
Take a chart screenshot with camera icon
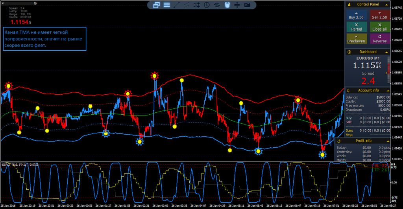point(247,5)
